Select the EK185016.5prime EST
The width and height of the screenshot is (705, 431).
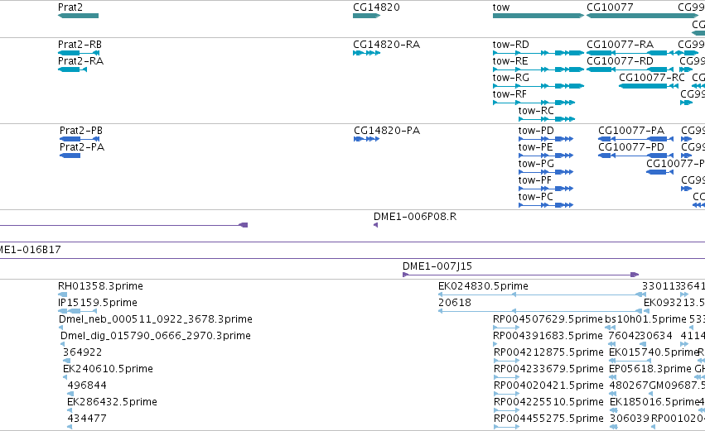tap(613, 411)
